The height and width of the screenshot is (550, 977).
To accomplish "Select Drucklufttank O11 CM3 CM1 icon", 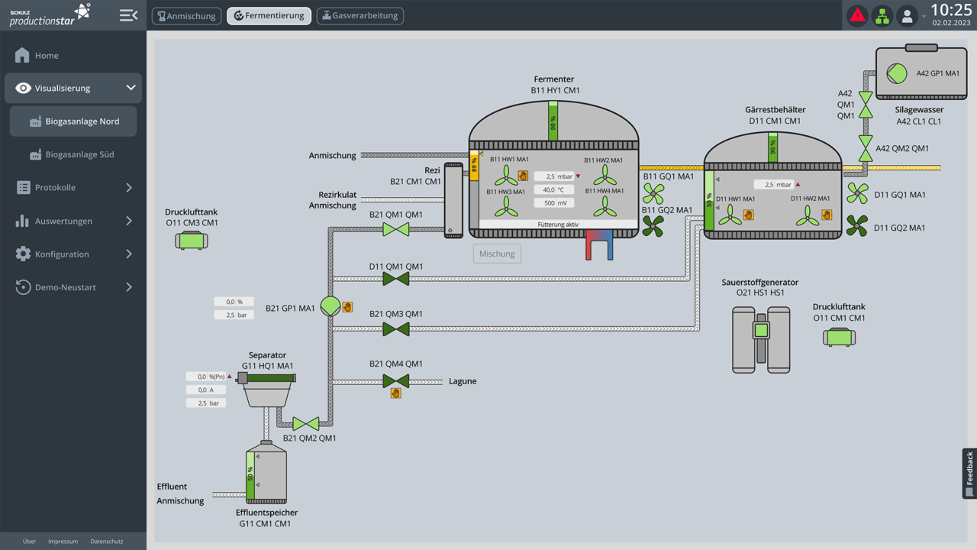I will pos(192,240).
